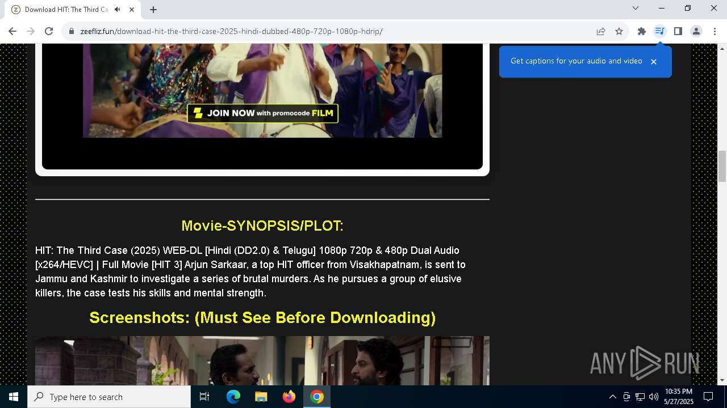Click the forward navigation arrow
Viewport: 727px width, 408px height.
coord(31,31)
